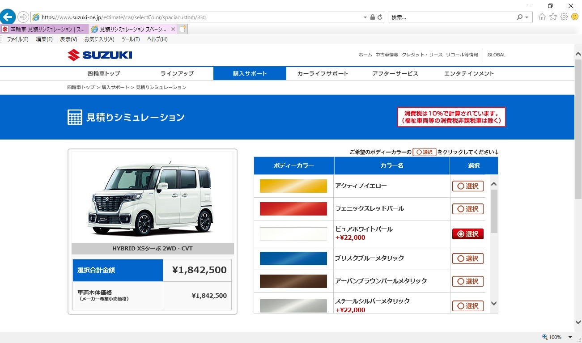582x343 pixels.
Task: Open the zoom level dropdown arrow
Action: (570, 337)
